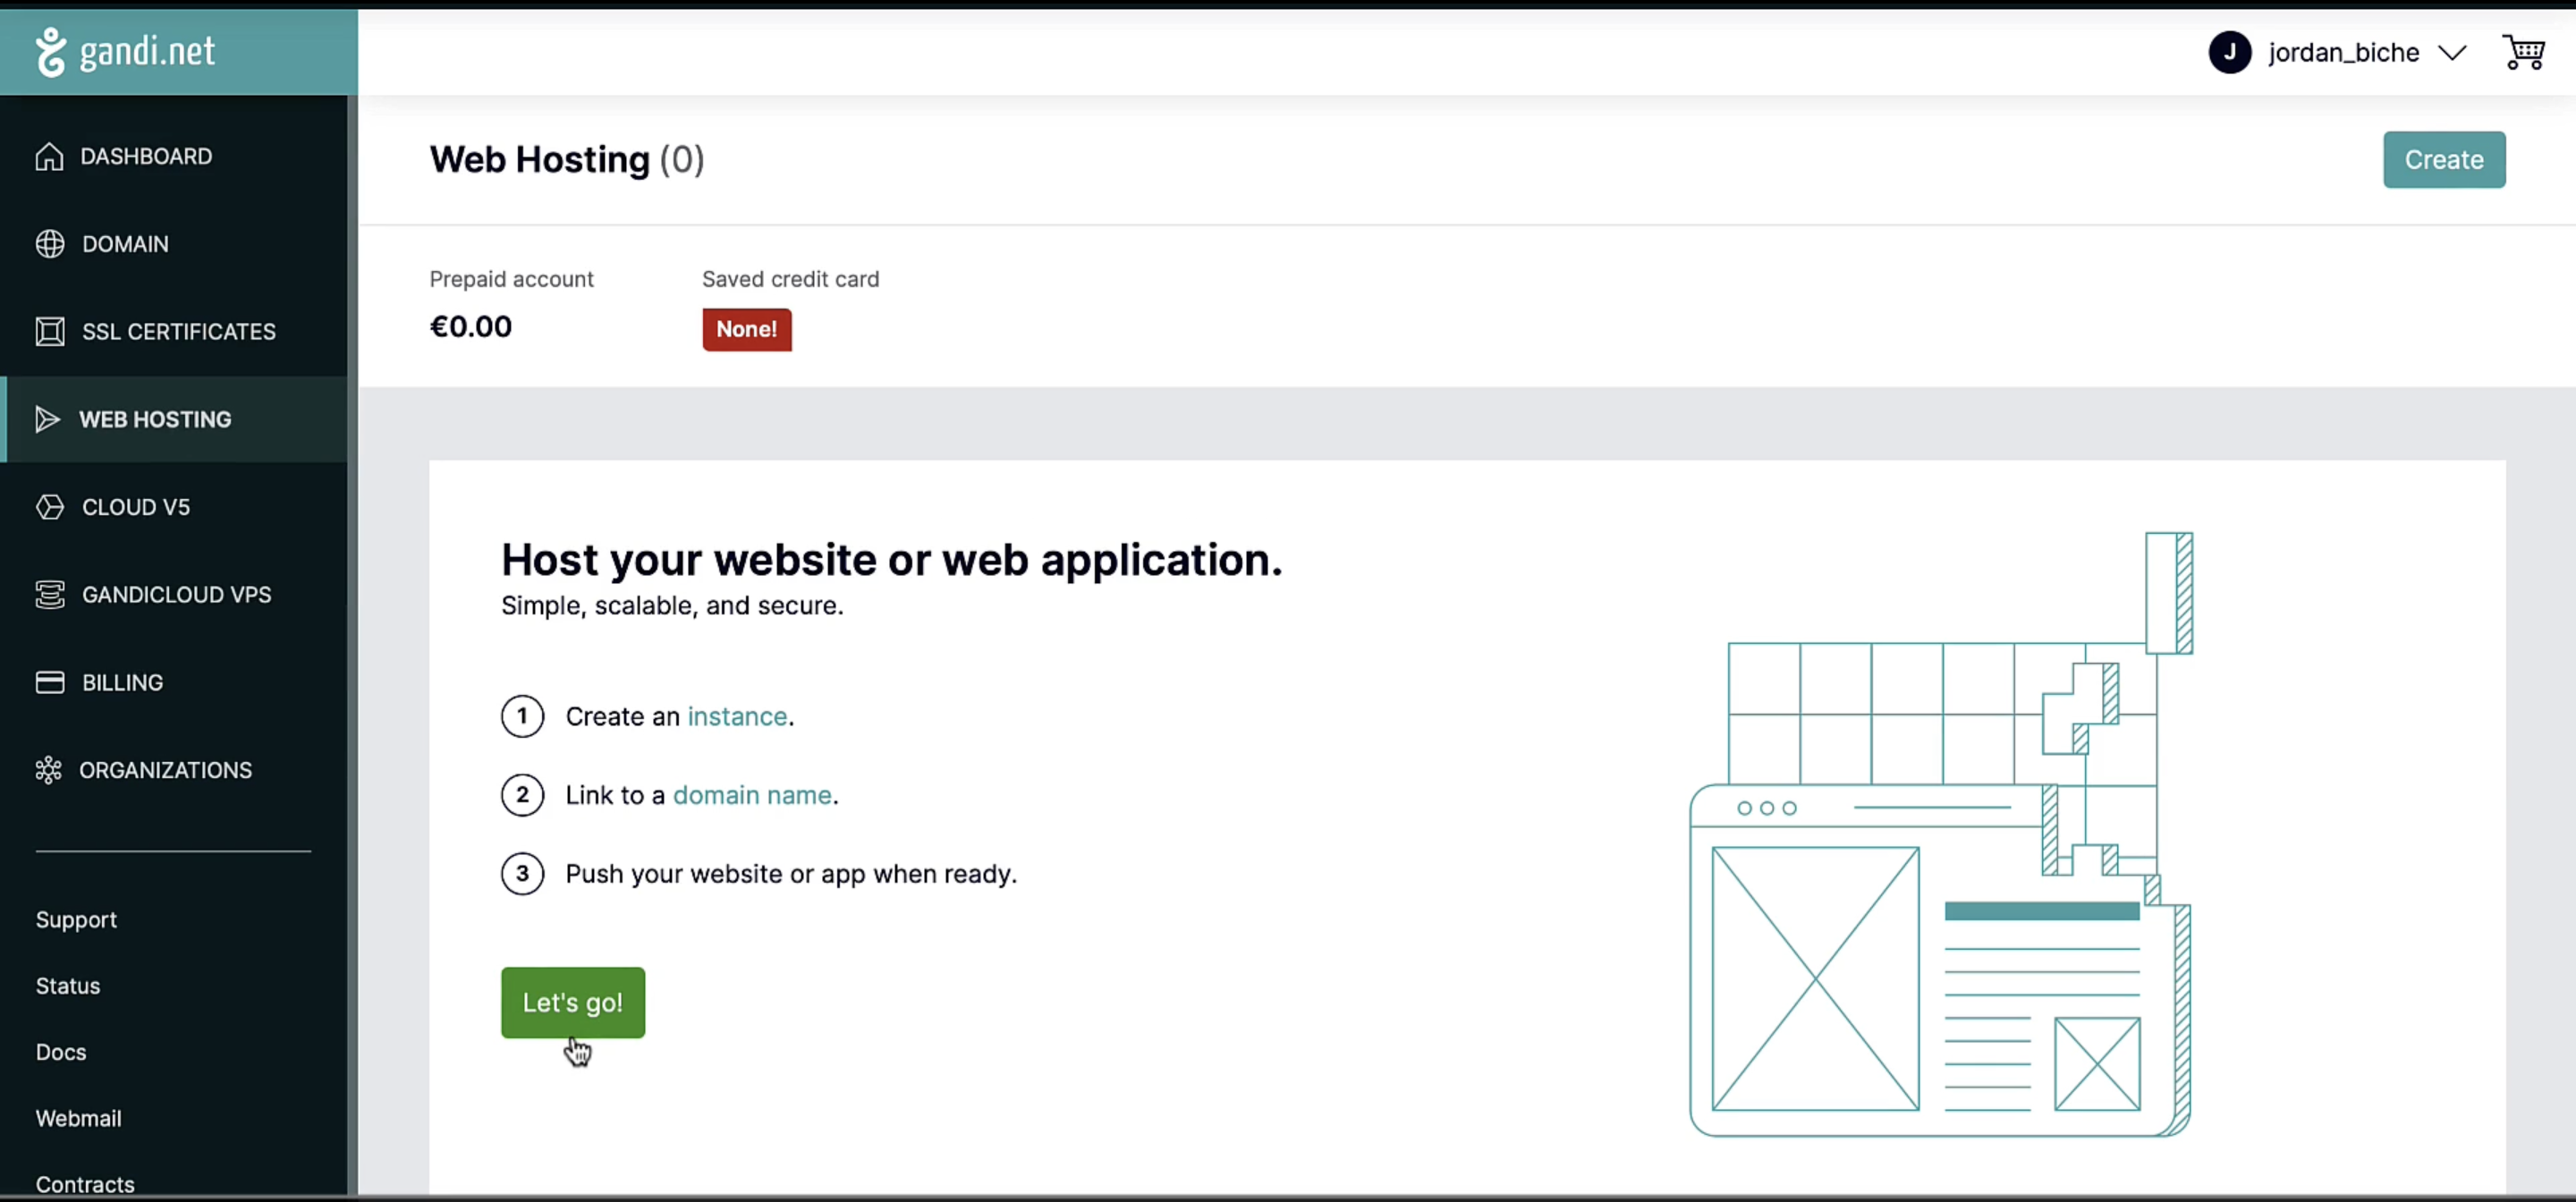Click the Web Hosting (0) heading
2576x1202 pixels.
coord(567,160)
